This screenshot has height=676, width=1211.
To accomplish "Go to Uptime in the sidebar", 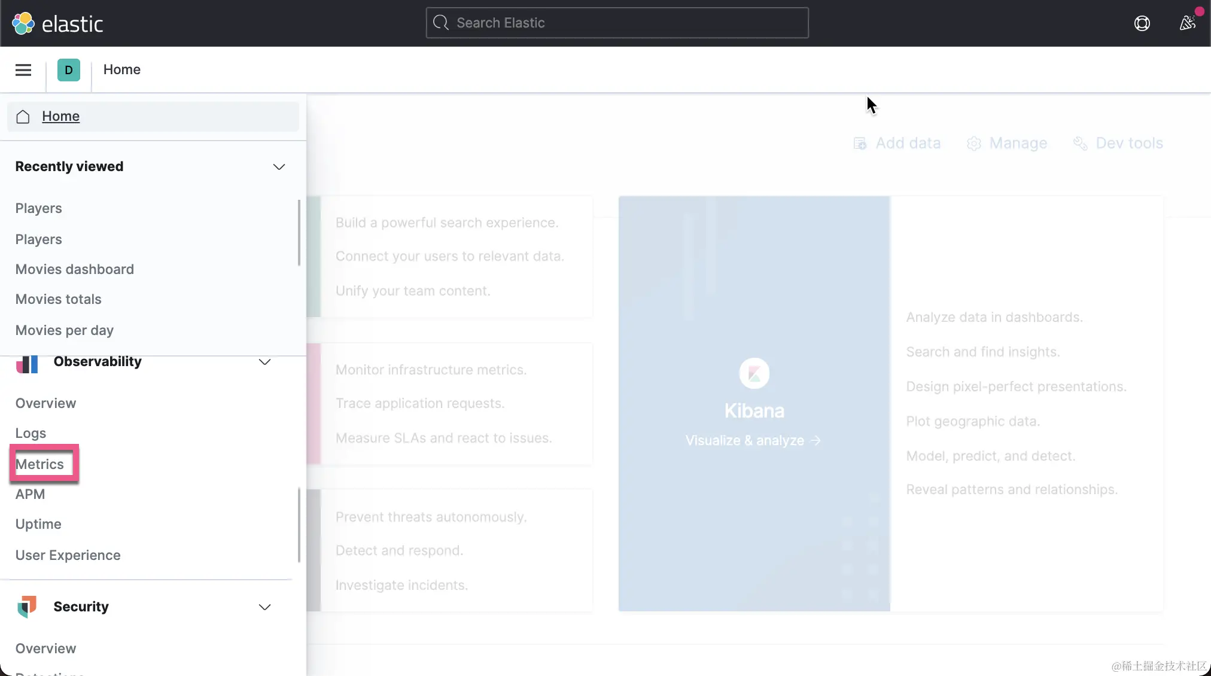I will tap(38, 524).
